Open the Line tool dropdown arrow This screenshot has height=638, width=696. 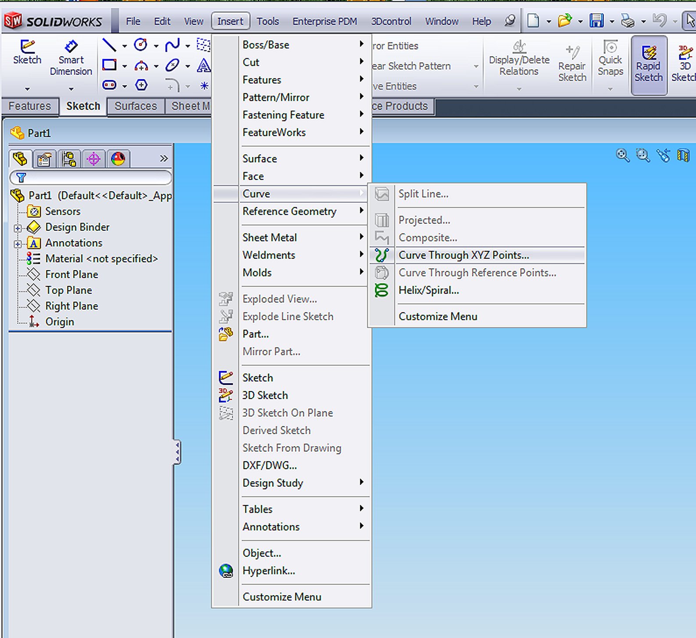[124, 46]
